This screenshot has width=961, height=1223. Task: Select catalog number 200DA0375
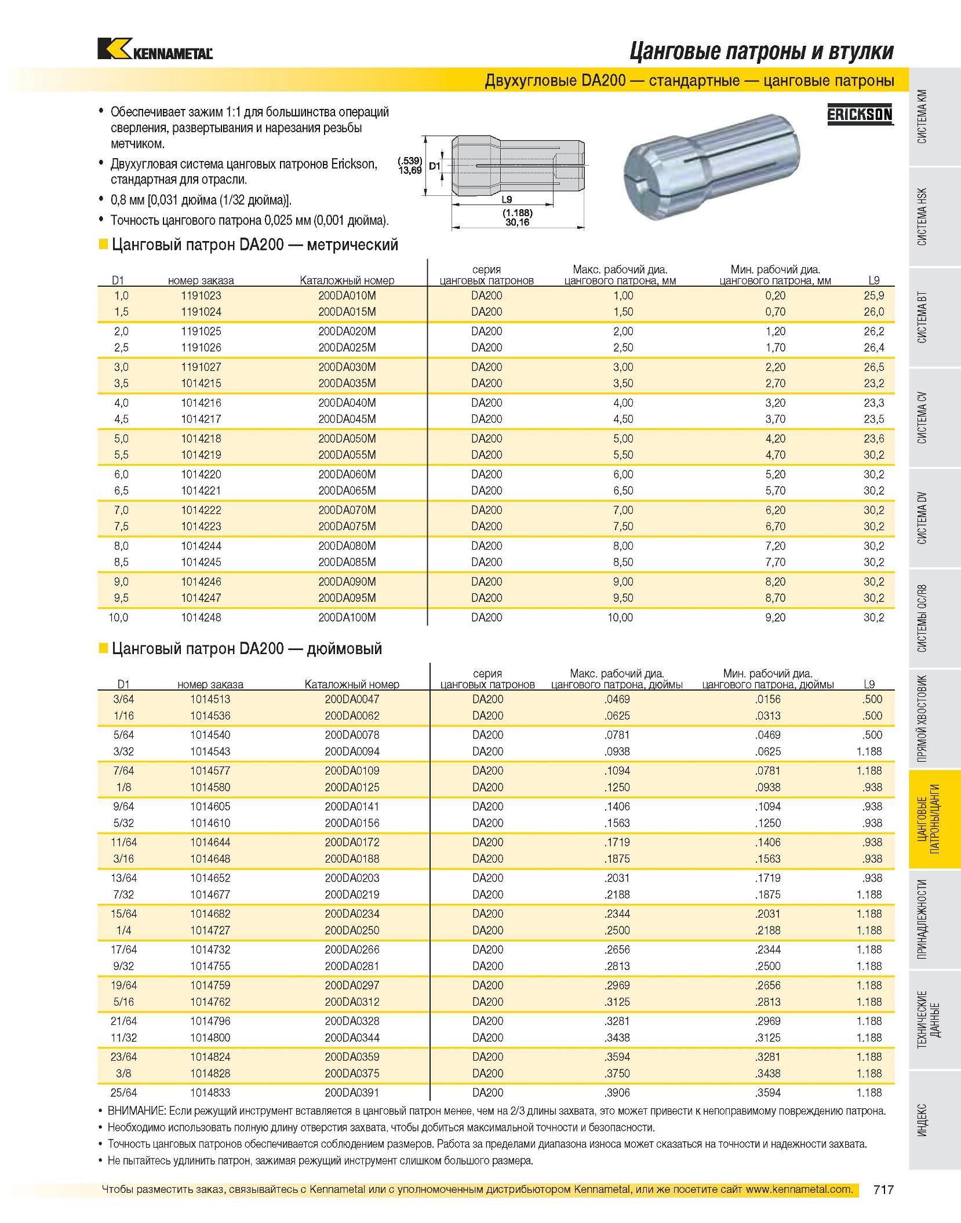[x=352, y=1074]
